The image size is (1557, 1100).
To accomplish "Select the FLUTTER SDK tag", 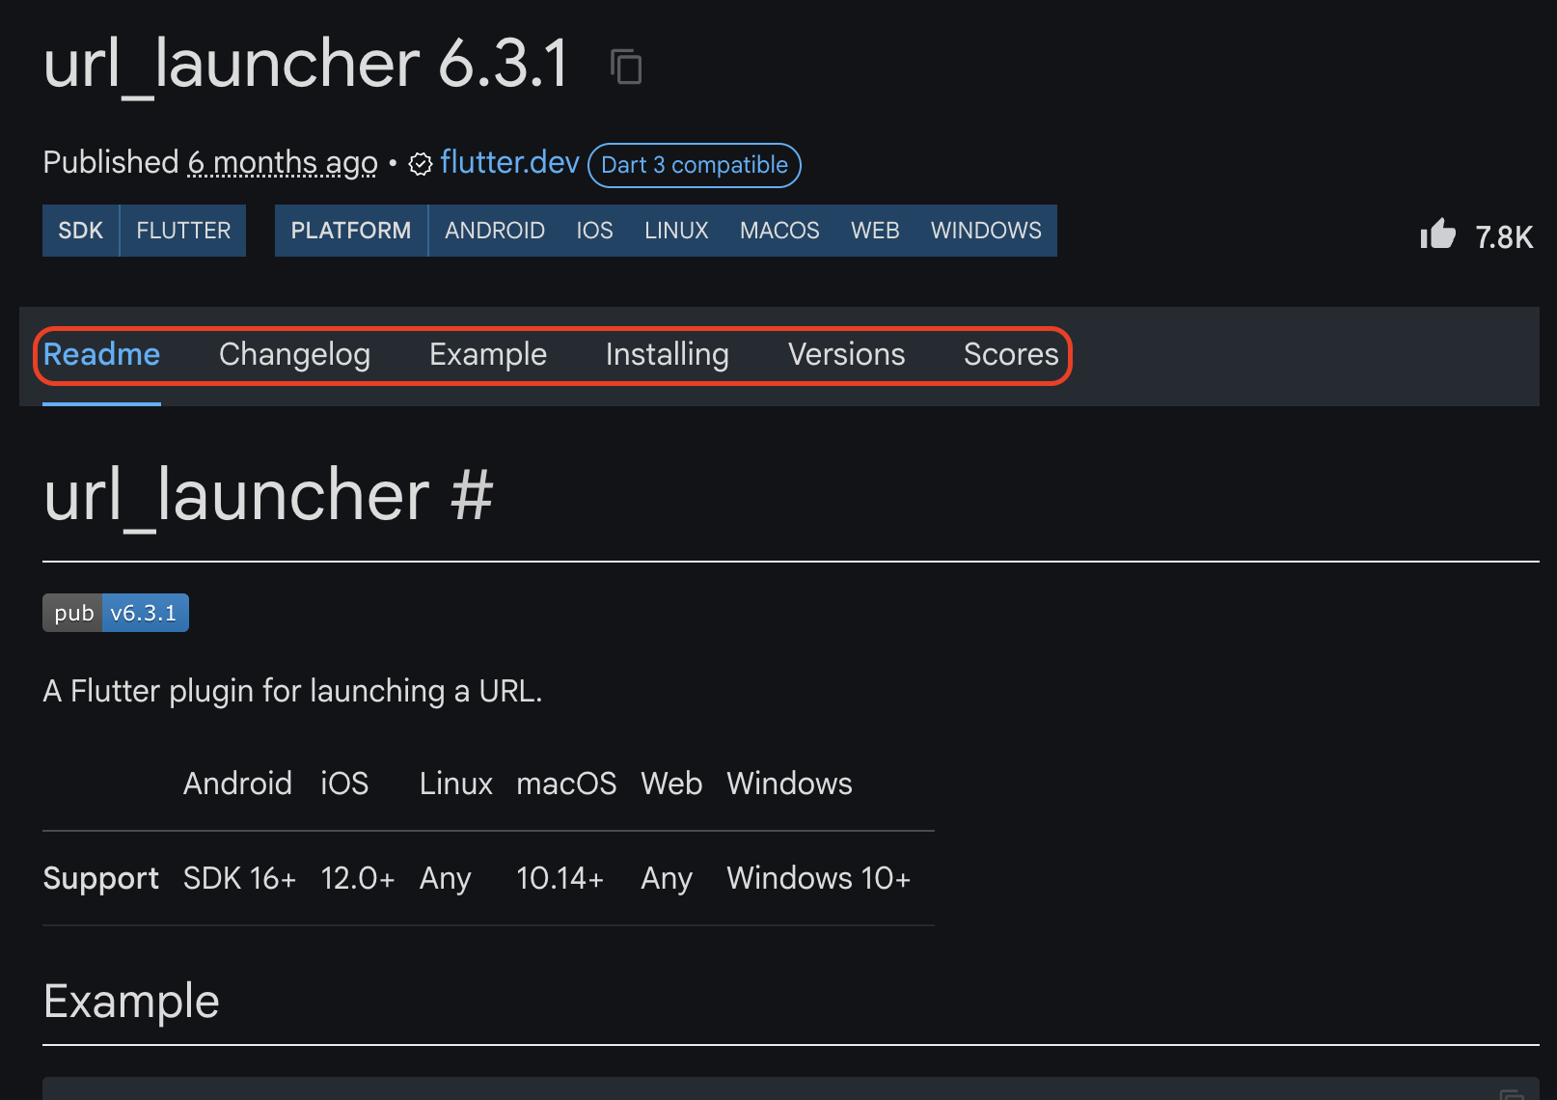I will (x=183, y=231).
